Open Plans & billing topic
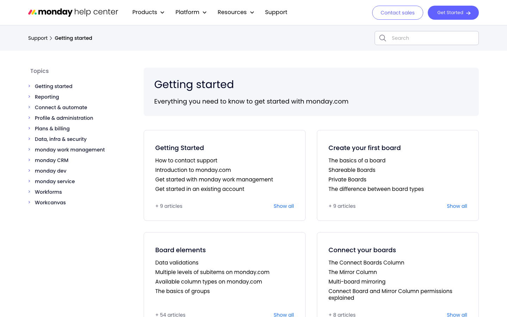The width and height of the screenshot is (507, 317). coord(52,129)
